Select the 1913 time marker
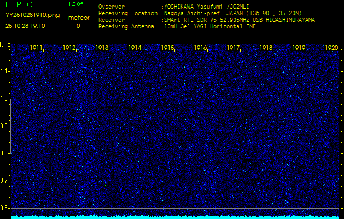Image resolution: width=344 pixels, height=219 pixels. 102,48
